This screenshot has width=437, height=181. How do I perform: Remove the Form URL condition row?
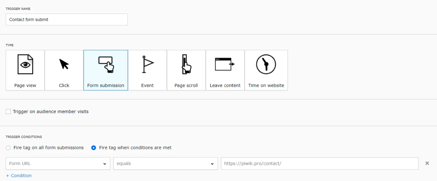tap(427, 163)
